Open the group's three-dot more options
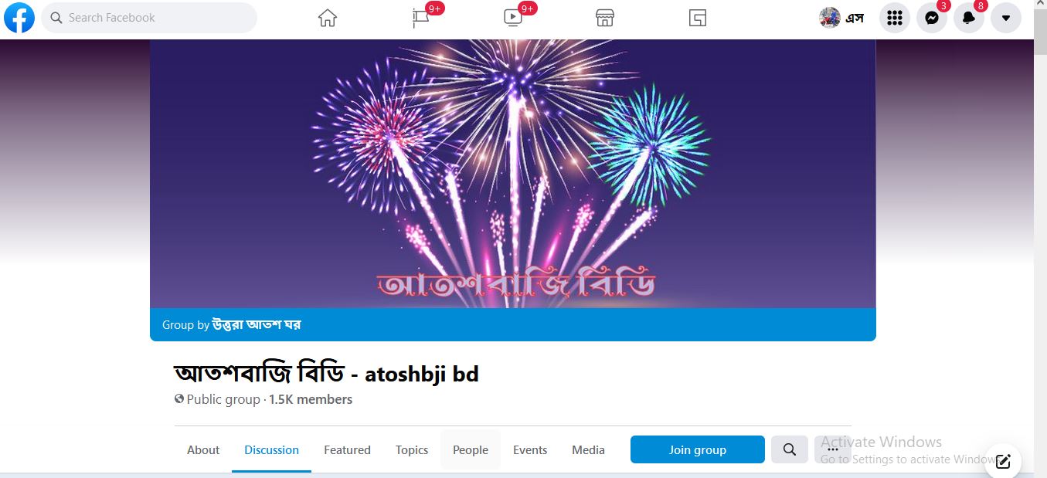The image size is (1047, 478). (832, 449)
